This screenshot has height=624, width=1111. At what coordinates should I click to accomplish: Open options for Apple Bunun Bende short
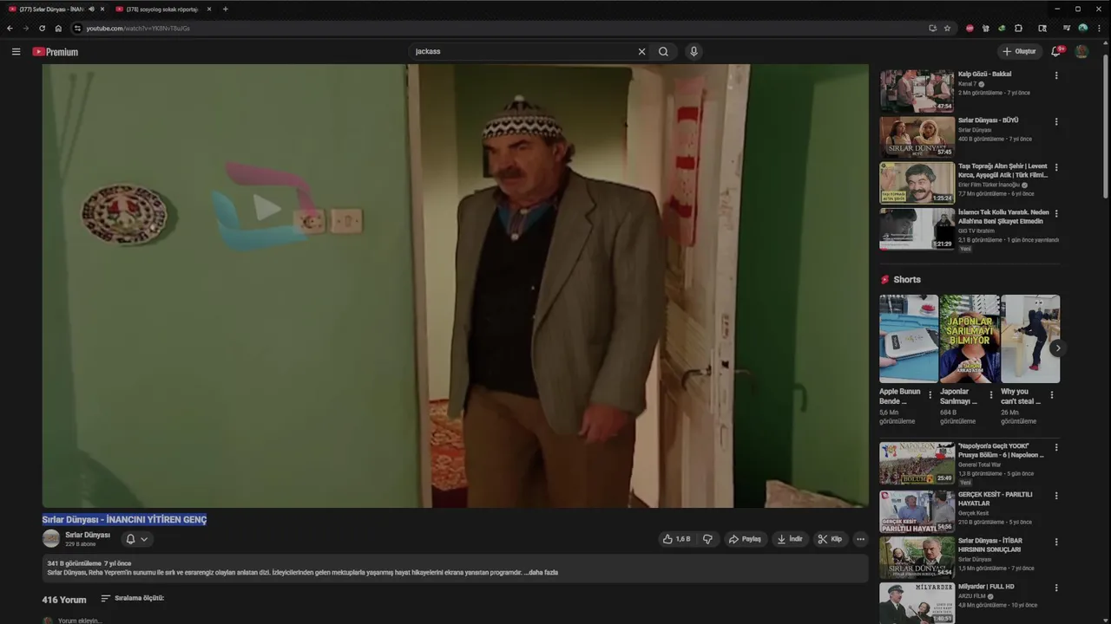pos(930,395)
